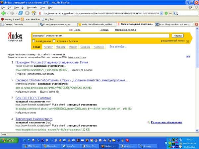The height and width of the screenshot is (149, 199).
Task: Click red S icon in quick launch
Action: (127, 140)
